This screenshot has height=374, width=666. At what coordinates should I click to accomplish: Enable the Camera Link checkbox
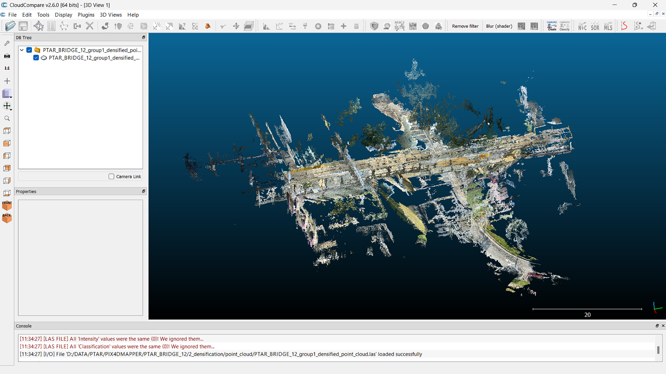point(111,177)
